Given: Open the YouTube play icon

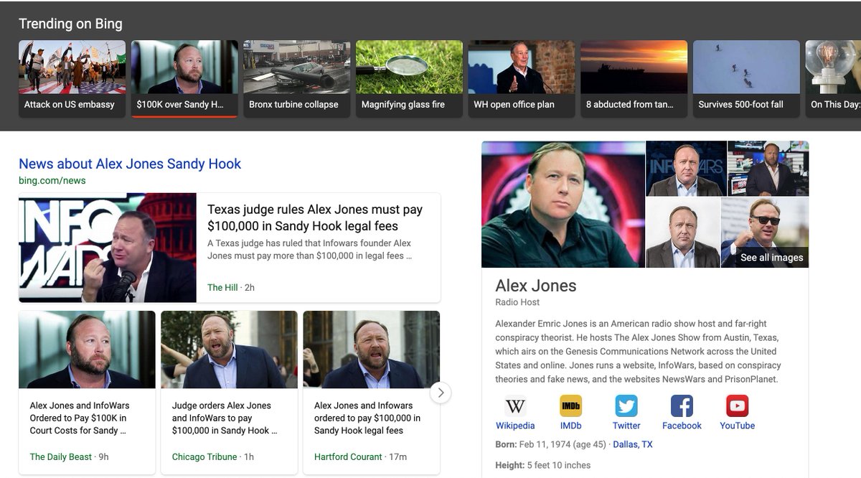Looking at the screenshot, I should click(737, 406).
